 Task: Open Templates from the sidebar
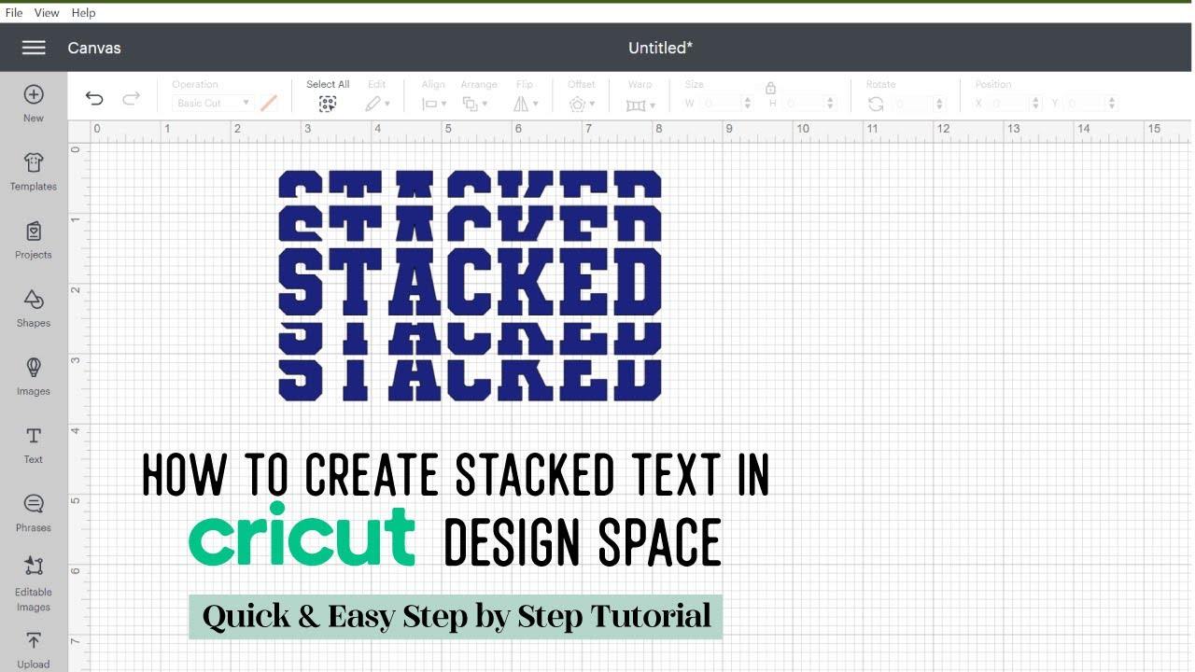(34, 172)
